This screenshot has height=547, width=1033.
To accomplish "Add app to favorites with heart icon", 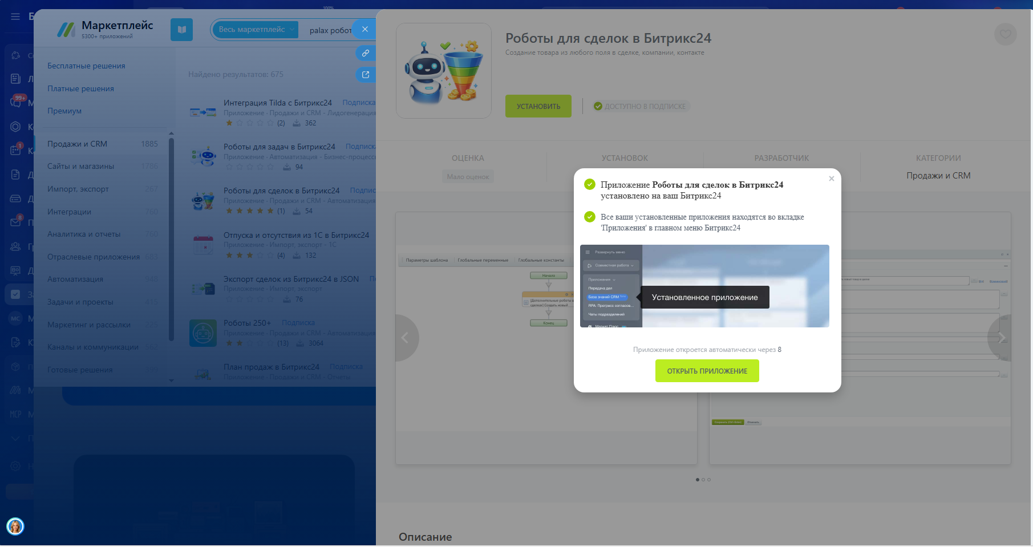I will tap(1005, 34).
